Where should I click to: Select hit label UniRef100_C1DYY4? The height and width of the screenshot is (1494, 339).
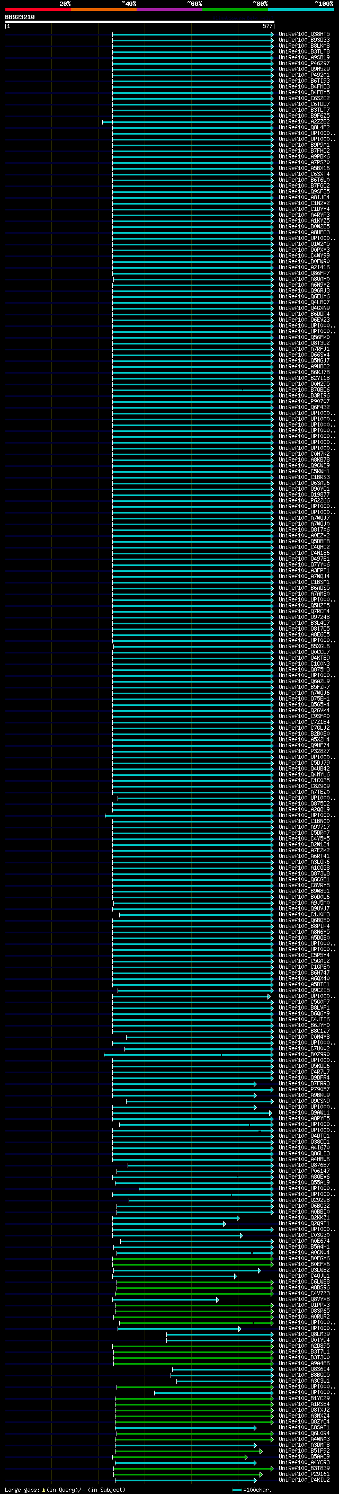pos(304,209)
